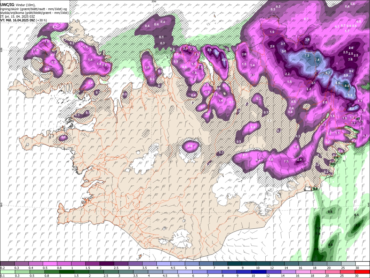Click the 6.7 value on the map

(x=328, y=73)
